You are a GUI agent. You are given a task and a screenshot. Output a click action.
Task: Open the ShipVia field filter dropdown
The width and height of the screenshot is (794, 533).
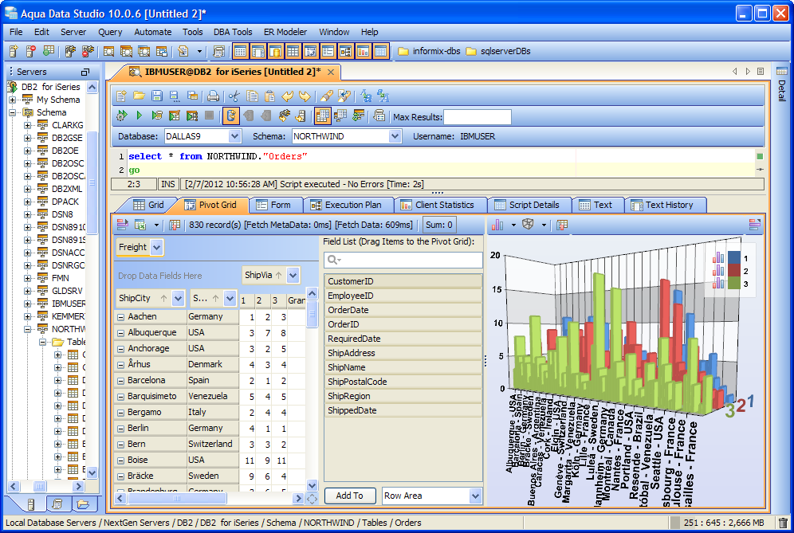point(293,276)
